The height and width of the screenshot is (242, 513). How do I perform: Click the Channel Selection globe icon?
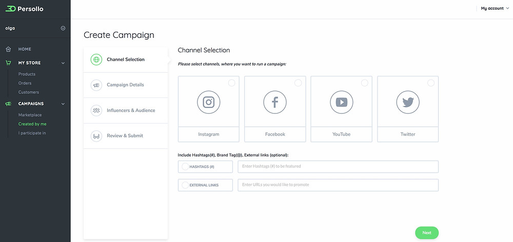96,60
